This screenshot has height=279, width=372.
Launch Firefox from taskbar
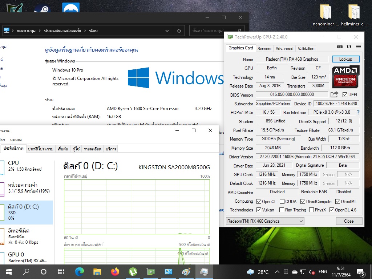tap(115, 272)
